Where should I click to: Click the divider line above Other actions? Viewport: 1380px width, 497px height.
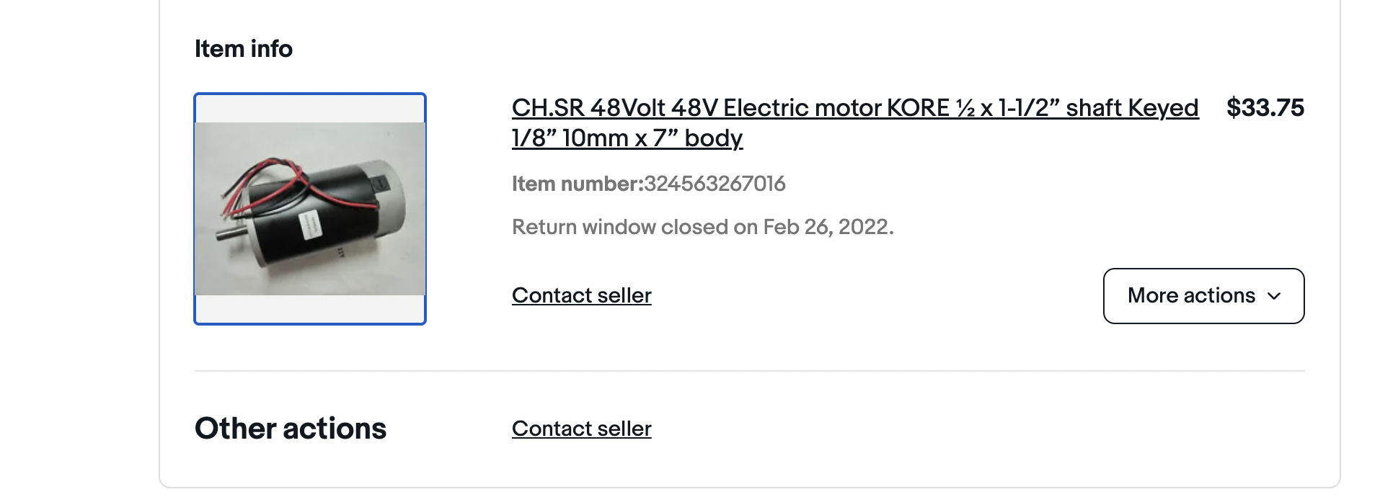coord(750,371)
